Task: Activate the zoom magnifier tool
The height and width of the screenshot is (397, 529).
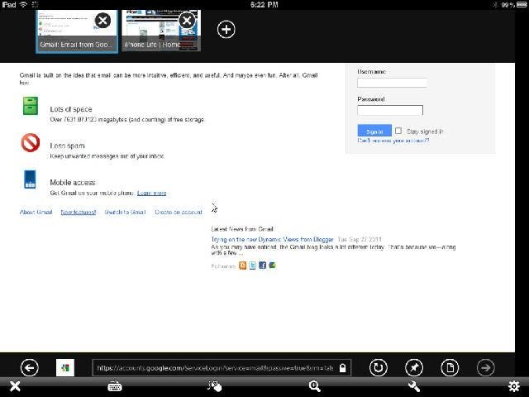Action: (x=314, y=386)
